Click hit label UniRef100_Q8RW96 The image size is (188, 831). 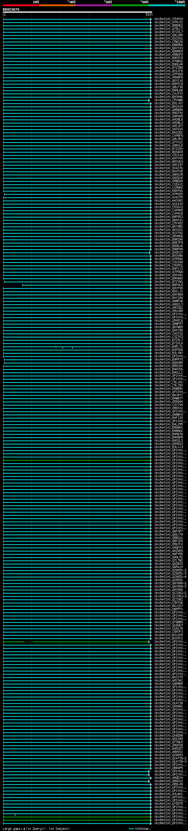click(168, 110)
